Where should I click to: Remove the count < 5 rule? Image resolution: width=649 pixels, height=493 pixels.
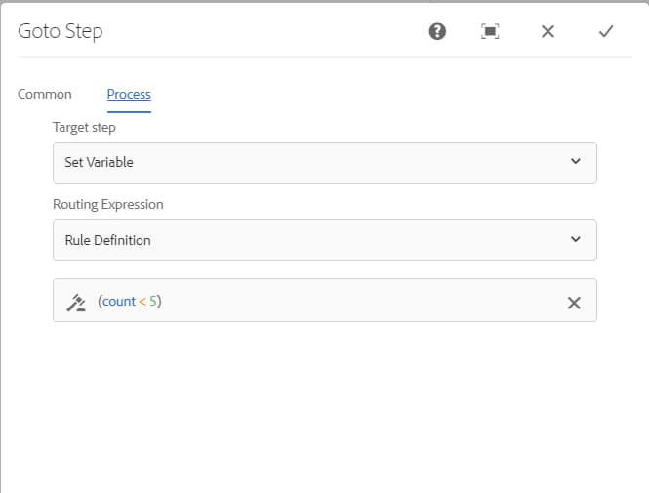pyautogui.click(x=574, y=303)
